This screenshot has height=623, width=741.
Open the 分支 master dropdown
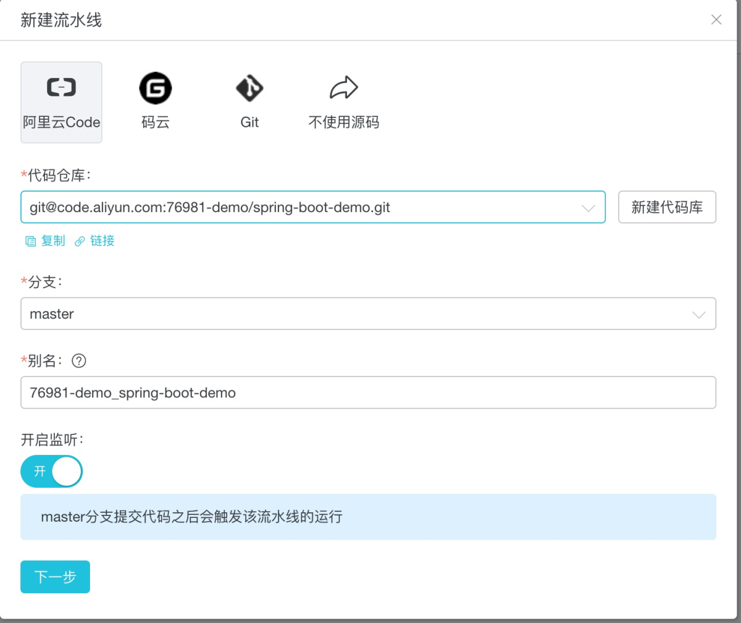(x=368, y=314)
